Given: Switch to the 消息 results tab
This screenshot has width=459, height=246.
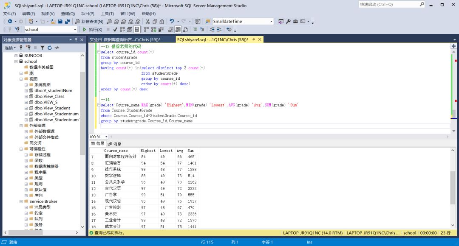Looking at the screenshot, I should coord(115,144).
